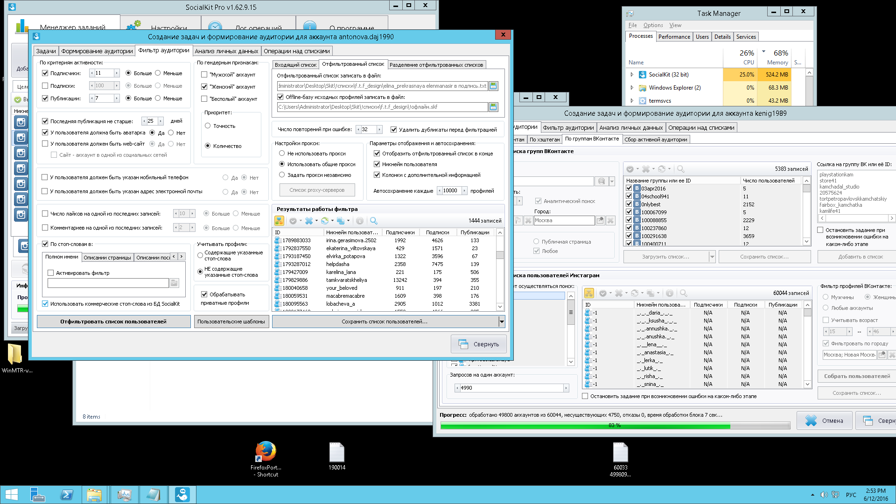Click the blue X delete icon in filter results toolbar
896x504 pixels.
point(309,221)
